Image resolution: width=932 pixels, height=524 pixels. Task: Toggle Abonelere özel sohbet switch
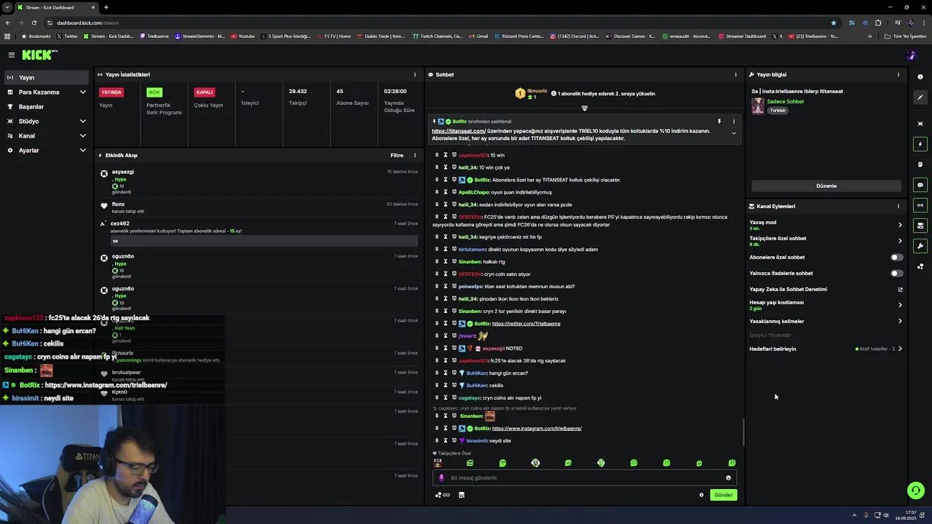pos(897,257)
